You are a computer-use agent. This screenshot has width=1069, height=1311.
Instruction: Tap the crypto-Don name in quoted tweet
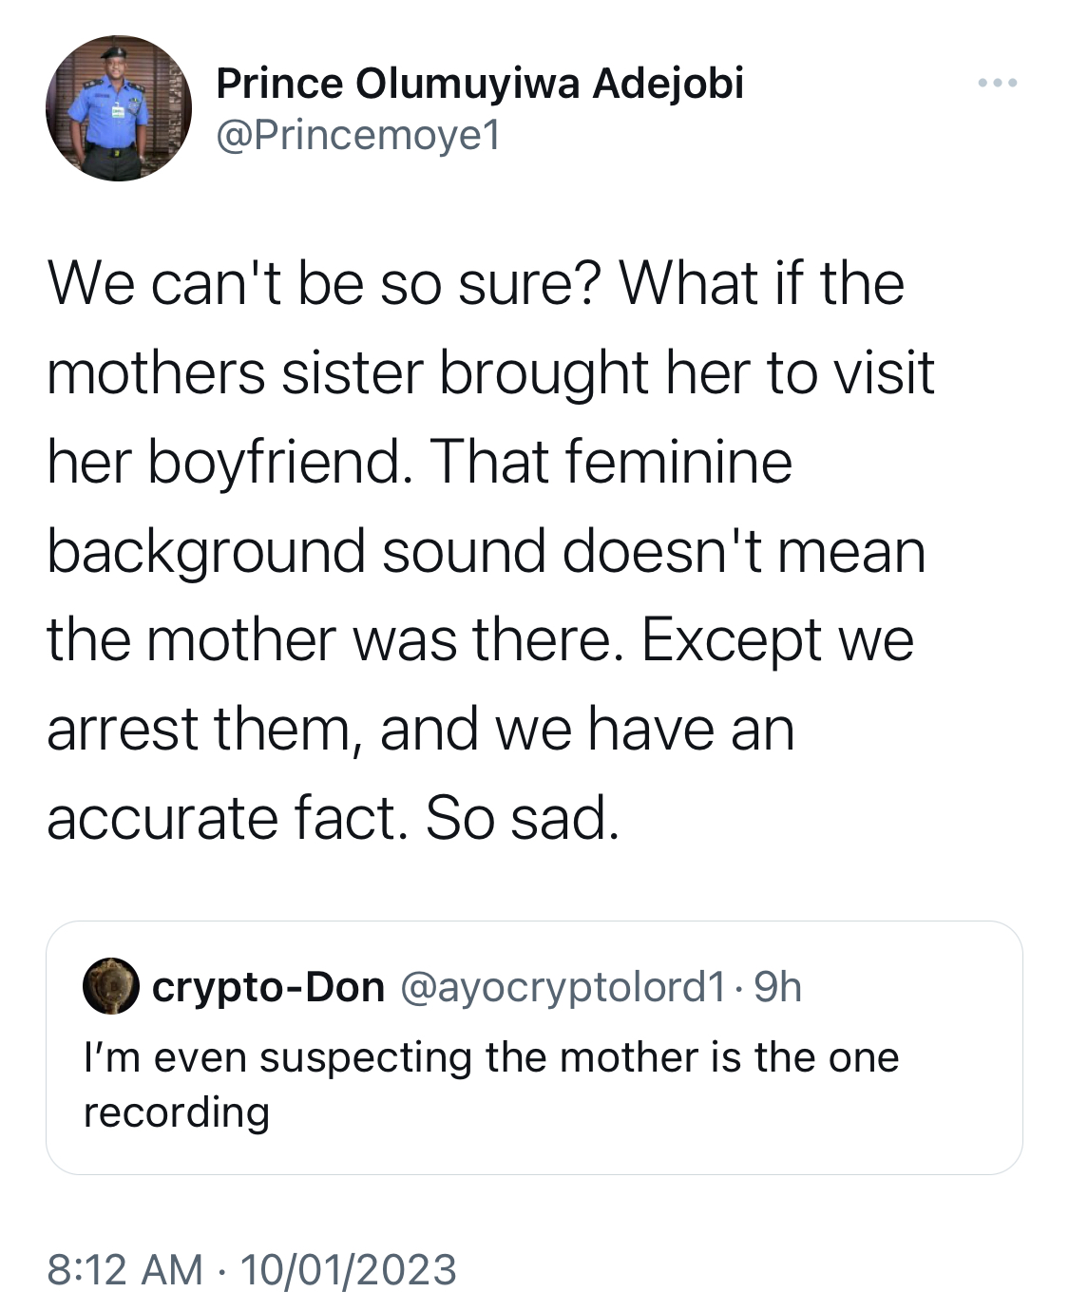pyautogui.click(x=269, y=987)
